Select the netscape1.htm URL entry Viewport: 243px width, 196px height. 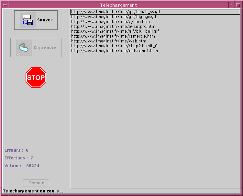coord(114,51)
